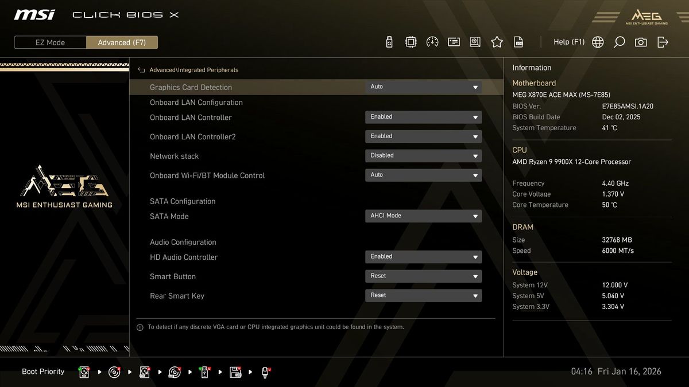This screenshot has width=689, height=387.
Task: Take a screenshot with camera icon
Action: [x=641, y=42]
